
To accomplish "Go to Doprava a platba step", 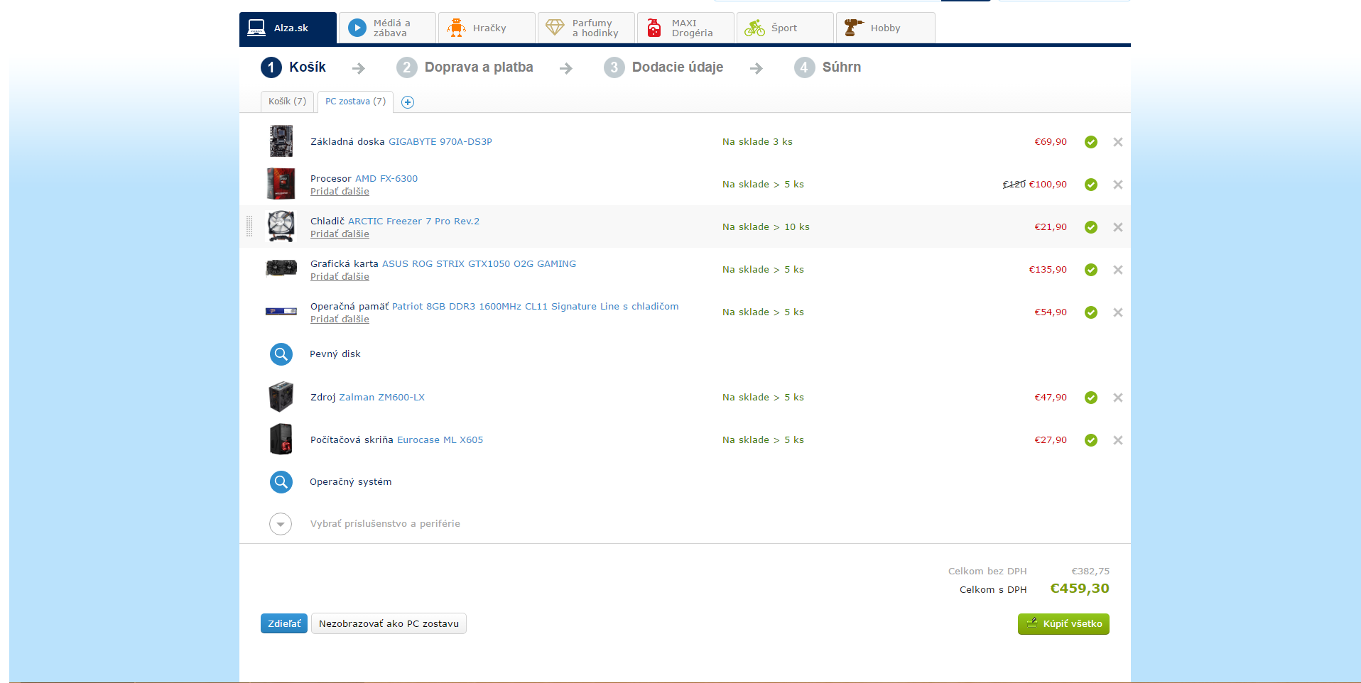I will click(x=465, y=67).
